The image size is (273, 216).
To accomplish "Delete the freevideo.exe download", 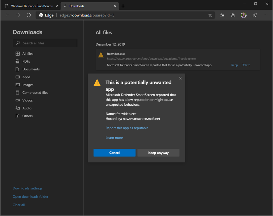I will click(x=246, y=65).
